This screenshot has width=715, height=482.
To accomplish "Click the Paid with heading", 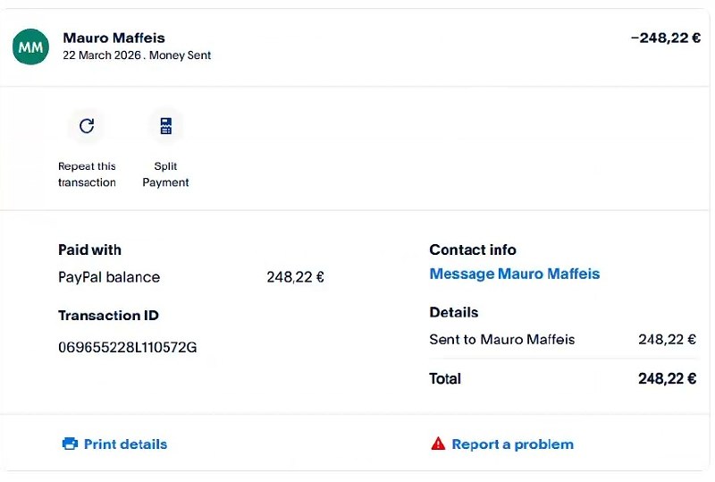I will click(x=89, y=249).
